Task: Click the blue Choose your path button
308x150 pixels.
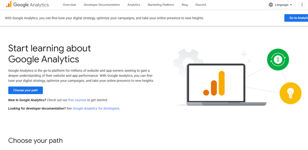Action: click(x=25, y=90)
